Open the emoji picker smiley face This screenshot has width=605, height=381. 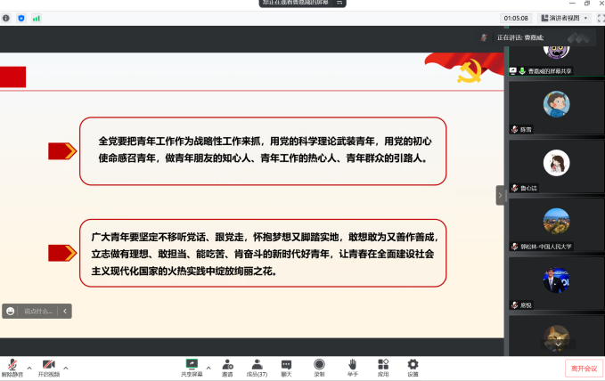pos(10,311)
